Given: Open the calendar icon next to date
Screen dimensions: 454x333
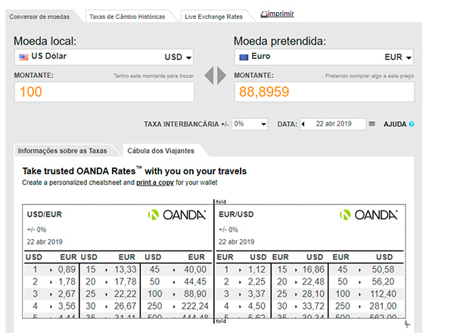Looking at the screenshot, I should pyautogui.click(x=372, y=124).
